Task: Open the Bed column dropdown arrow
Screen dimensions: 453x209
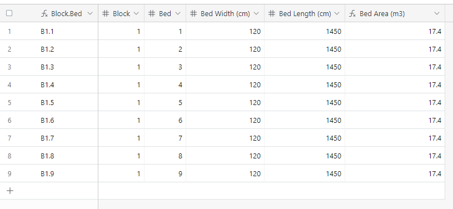Action: [x=178, y=13]
